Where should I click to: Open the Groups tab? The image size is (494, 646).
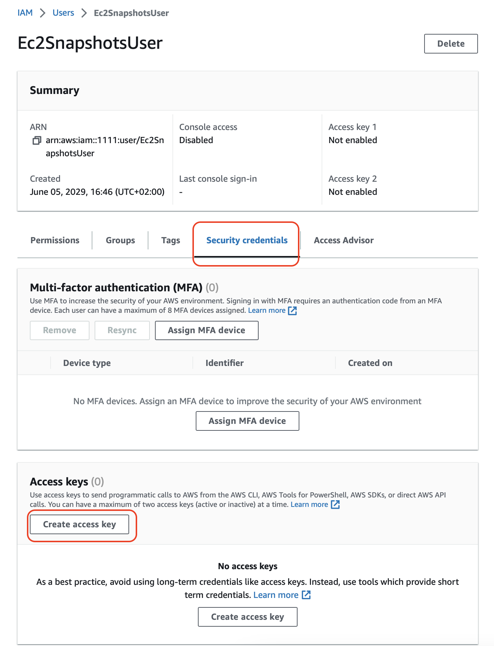tap(120, 240)
